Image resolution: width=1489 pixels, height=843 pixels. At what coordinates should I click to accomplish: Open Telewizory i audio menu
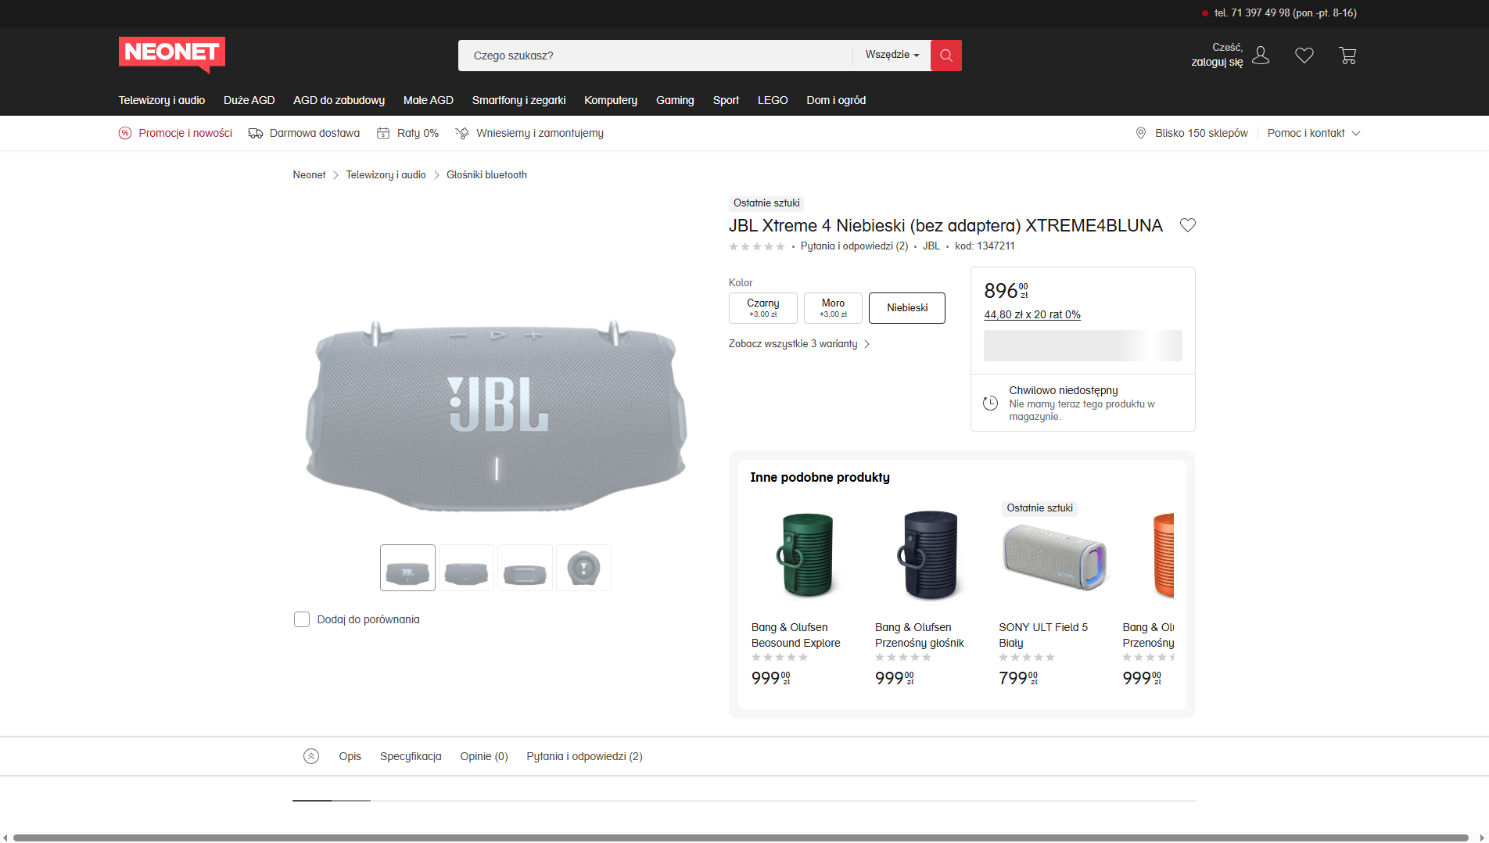162,100
